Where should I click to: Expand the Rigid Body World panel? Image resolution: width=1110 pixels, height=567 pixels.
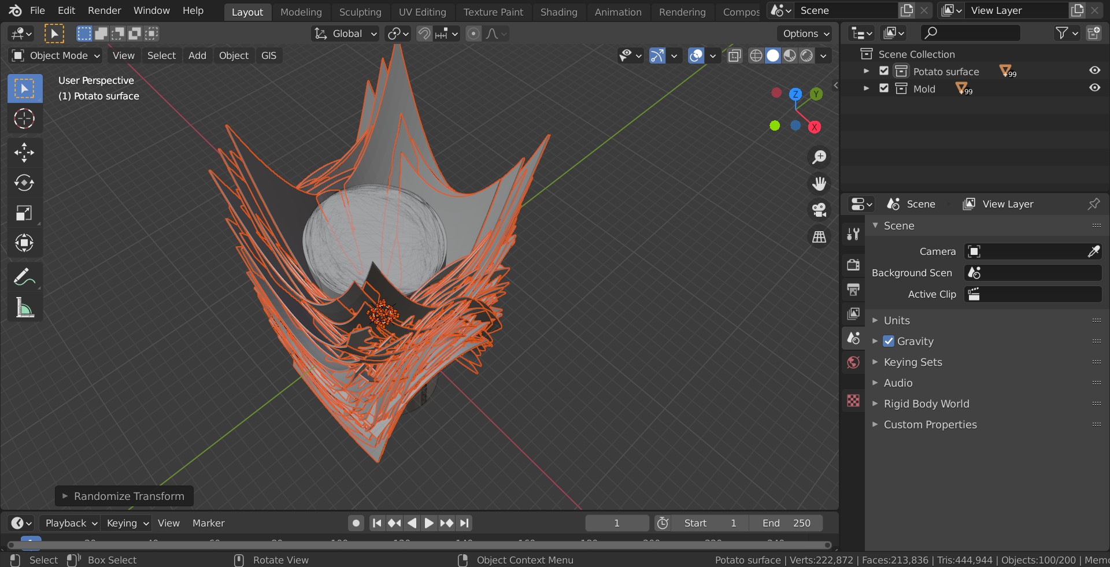[x=926, y=404]
